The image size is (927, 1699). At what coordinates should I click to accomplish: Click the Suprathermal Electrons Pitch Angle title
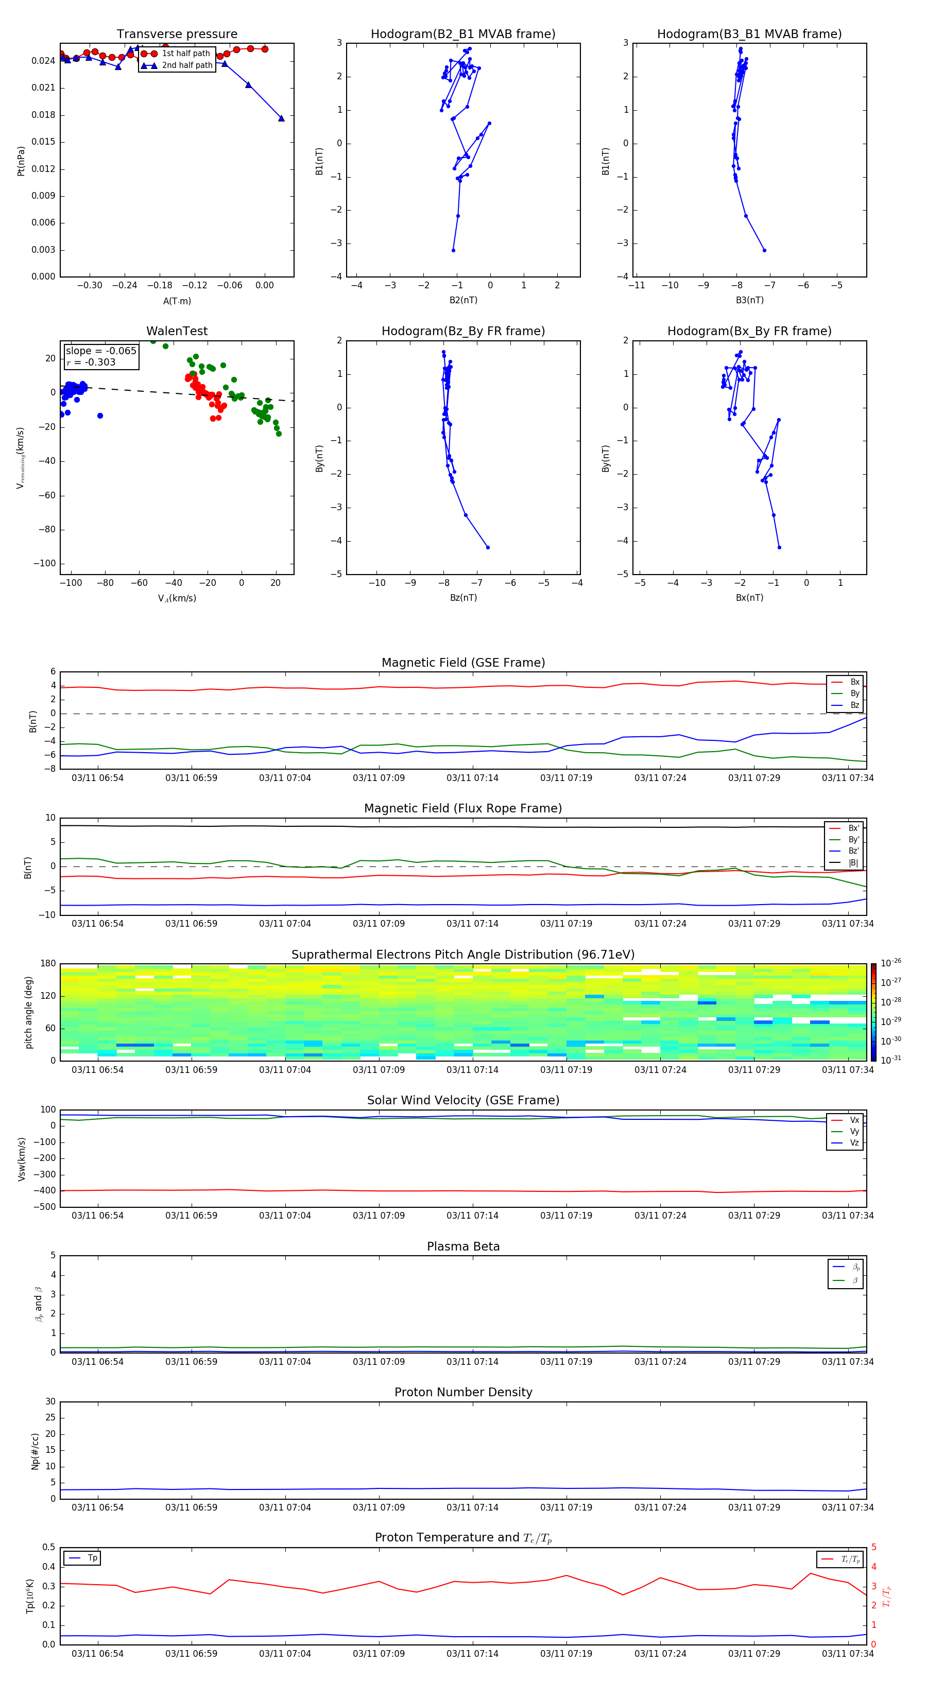[x=463, y=955]
